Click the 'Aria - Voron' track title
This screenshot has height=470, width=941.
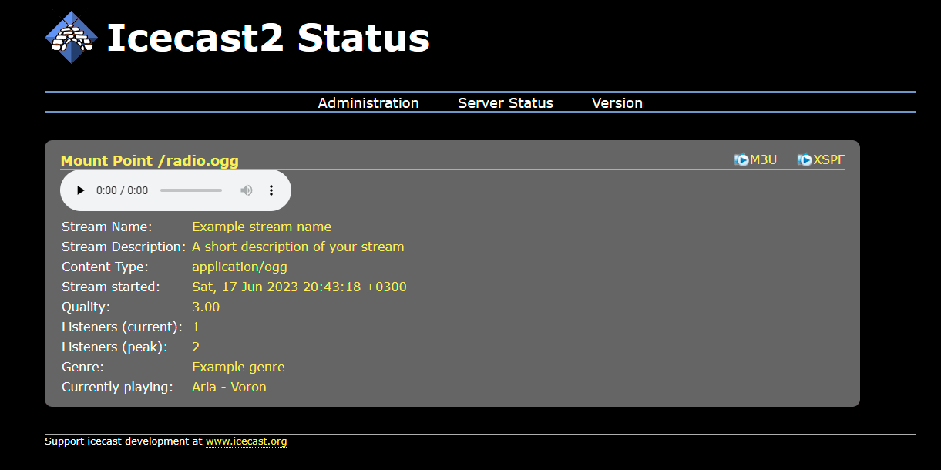pyautogui.click(x=229, y=387)
